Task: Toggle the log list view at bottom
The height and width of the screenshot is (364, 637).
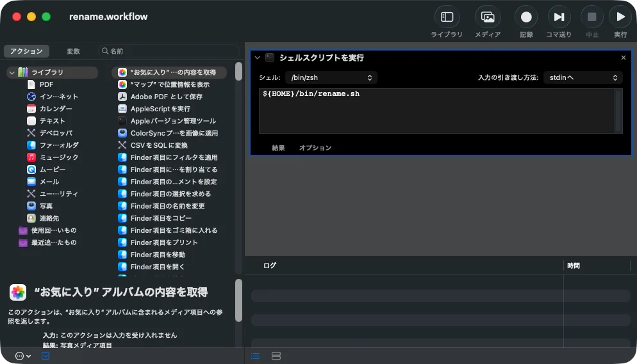Action: 256,356
